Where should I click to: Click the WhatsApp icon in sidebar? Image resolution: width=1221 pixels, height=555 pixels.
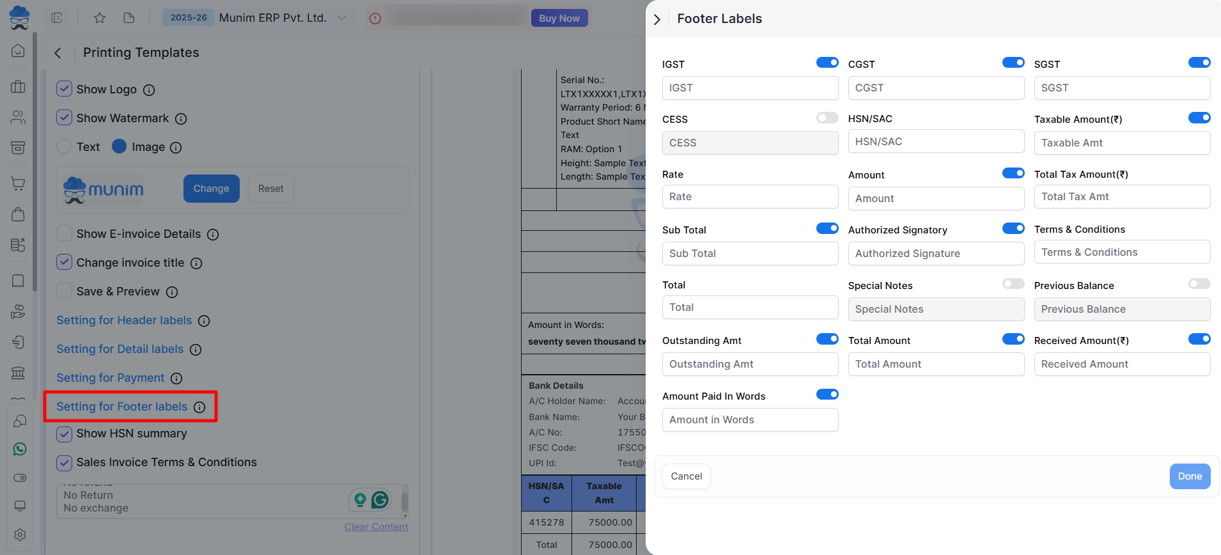(x=20, y=449)
